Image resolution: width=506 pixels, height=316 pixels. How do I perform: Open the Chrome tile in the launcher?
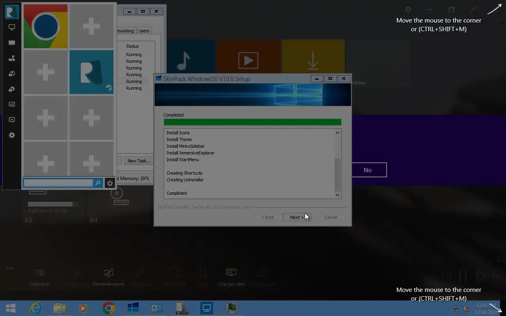tap(45, 26)
